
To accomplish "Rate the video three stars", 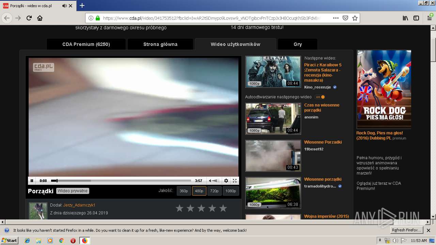I will [x=201, y=208].
